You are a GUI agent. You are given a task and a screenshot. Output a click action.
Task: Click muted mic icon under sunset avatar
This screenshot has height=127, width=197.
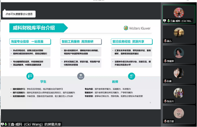(x=165, y=41)
